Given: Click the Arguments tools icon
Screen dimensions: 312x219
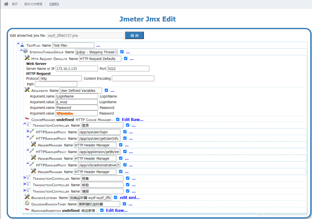Looking at the screenshot, I should (27, 90).
